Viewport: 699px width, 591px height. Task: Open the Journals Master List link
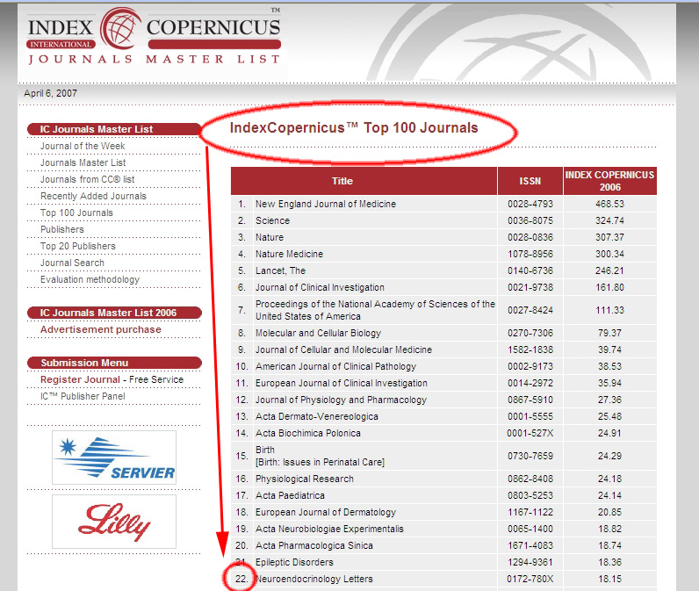click(83, 162)
